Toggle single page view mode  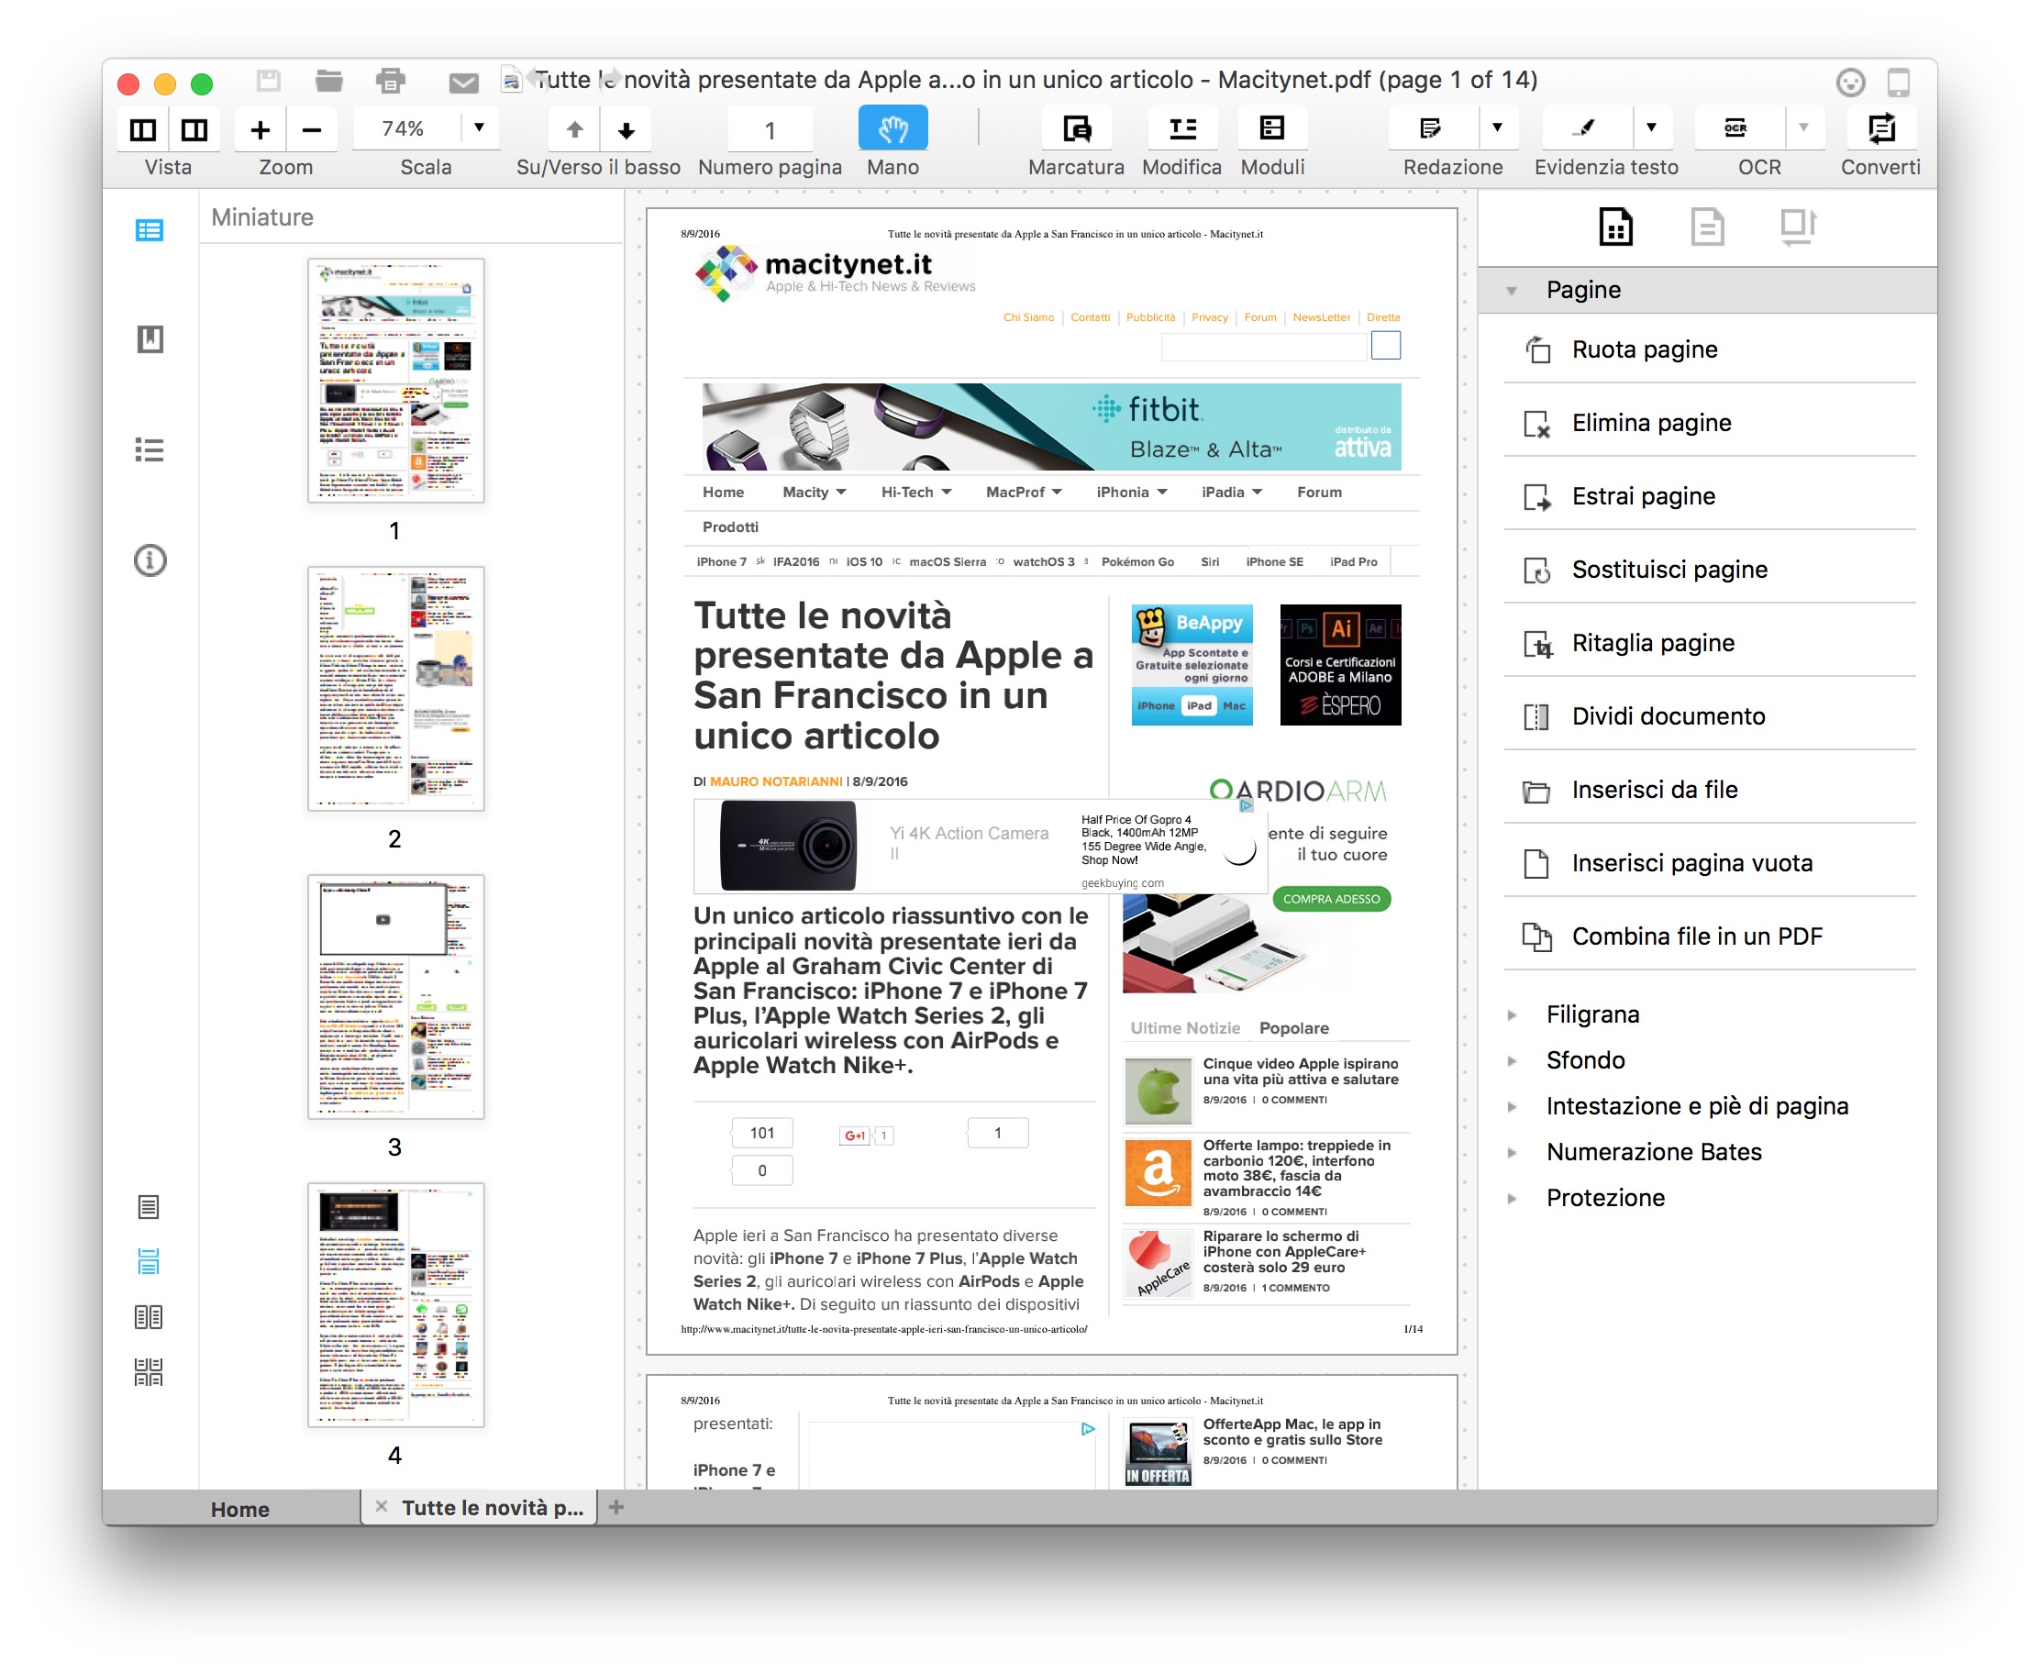149,1206
